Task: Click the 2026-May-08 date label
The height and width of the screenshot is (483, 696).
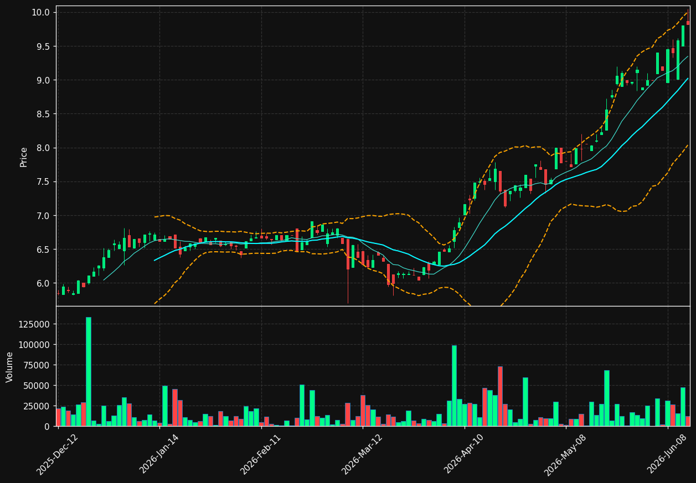Action: [x=565, y=455]
